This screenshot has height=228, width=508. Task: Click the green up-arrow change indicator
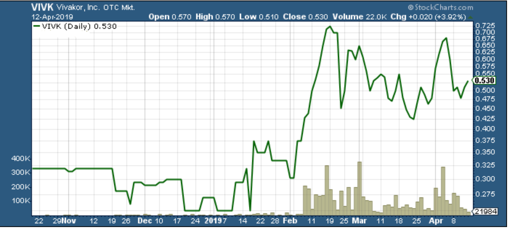(470, 16)
